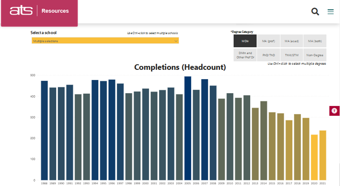Click the 2021 completions bar
The height and width of the screenshot is (186, 340).
click(323, 155)
